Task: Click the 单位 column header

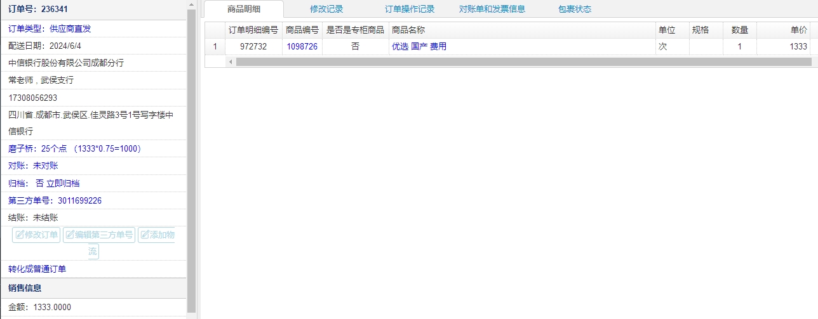Action: 672,30
